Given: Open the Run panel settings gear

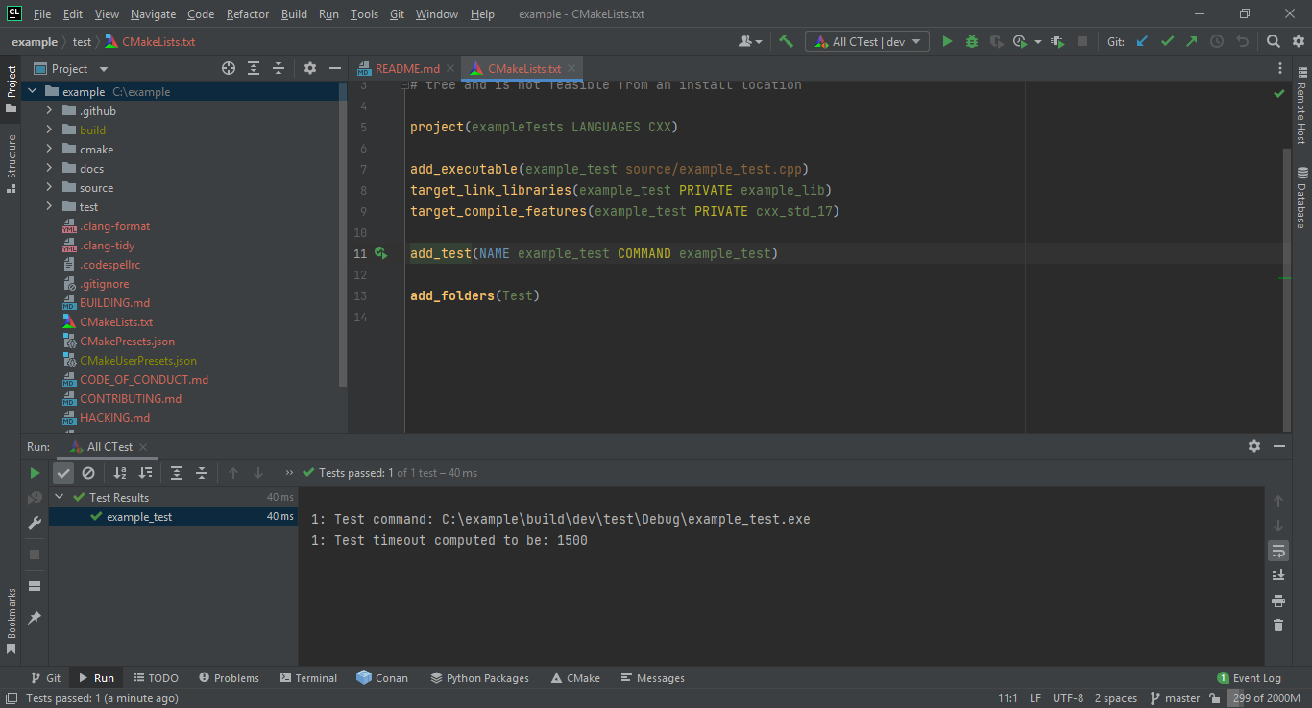Looking at the screenshot, I should [1254, 446].
